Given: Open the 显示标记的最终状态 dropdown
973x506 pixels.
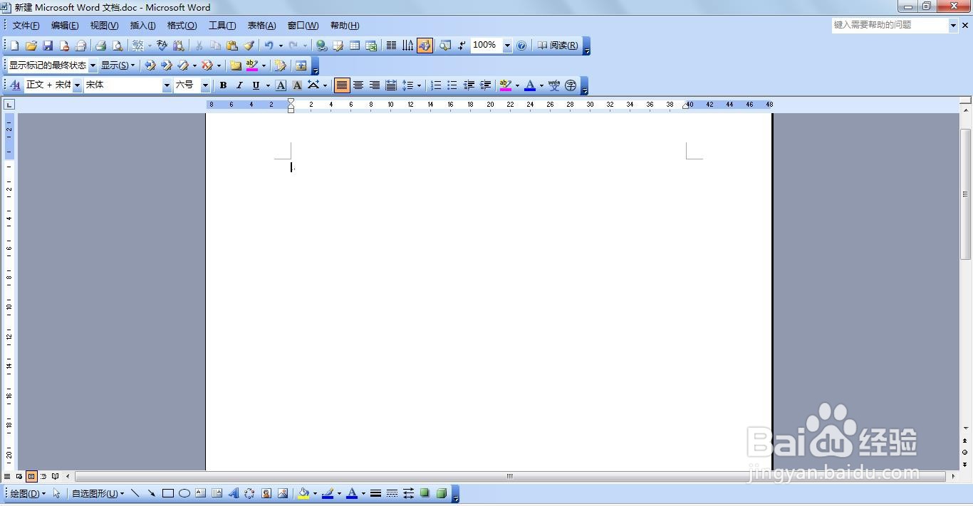Looking at the screenshot, I should click(x=93, y=65).
